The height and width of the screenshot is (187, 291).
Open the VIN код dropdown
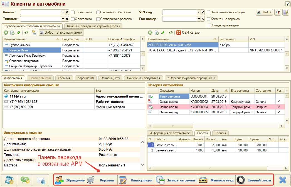pyautogui.click(x=199, y=12)
